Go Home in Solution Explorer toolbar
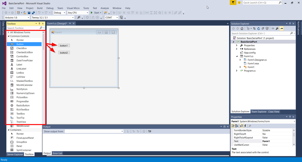302x162 pixels. click(242, 28)
